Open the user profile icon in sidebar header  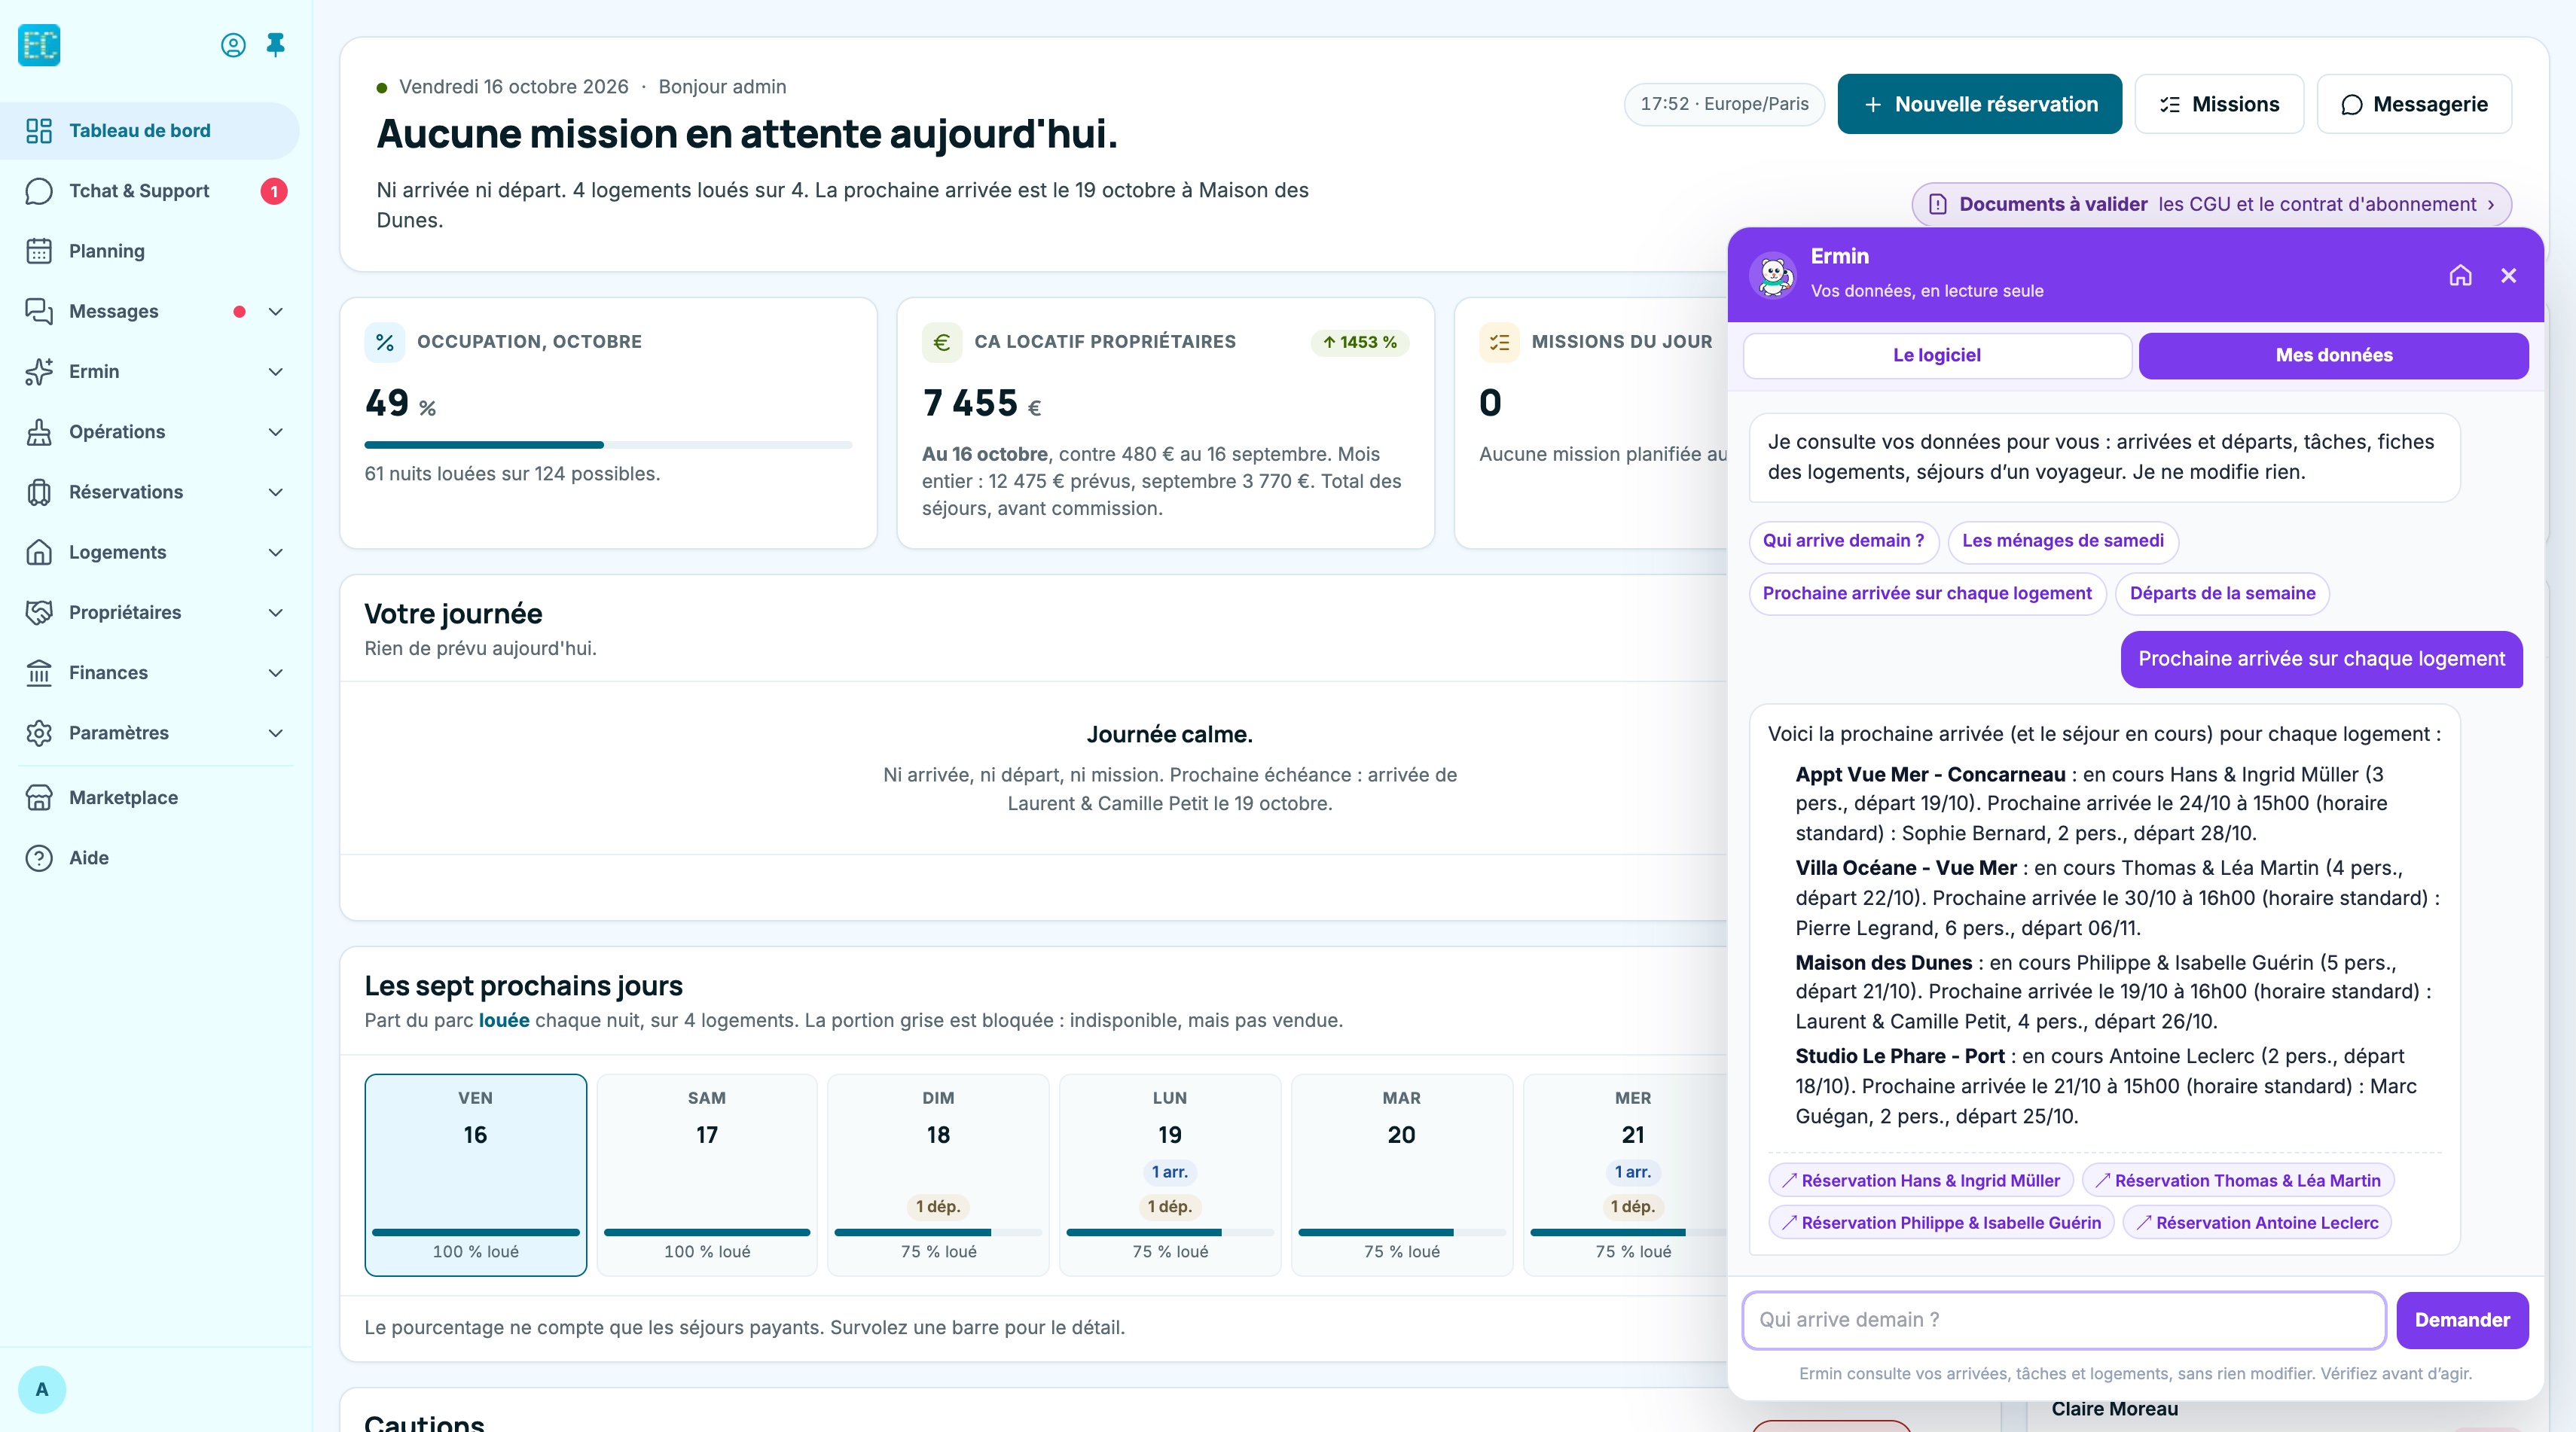(233, 45)
